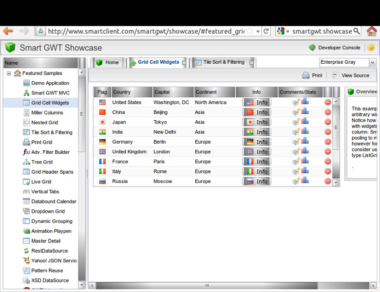Click the Info button for United States
The width and height of the screenshot is (380, 292).
point(257,103)
